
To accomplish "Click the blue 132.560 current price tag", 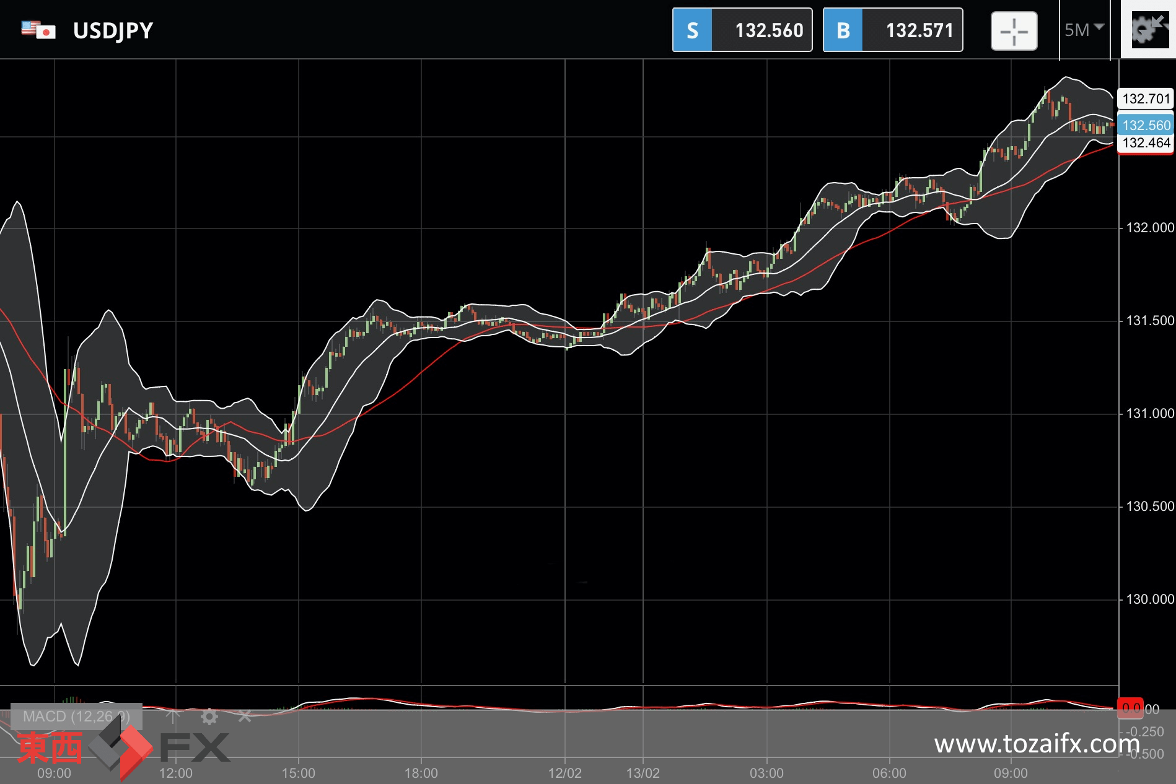I will point(1146,125).
